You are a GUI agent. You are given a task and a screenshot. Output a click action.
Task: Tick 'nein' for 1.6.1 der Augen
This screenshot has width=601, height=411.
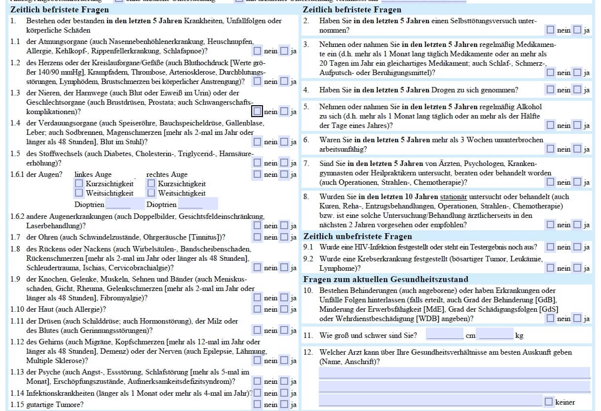258,174
